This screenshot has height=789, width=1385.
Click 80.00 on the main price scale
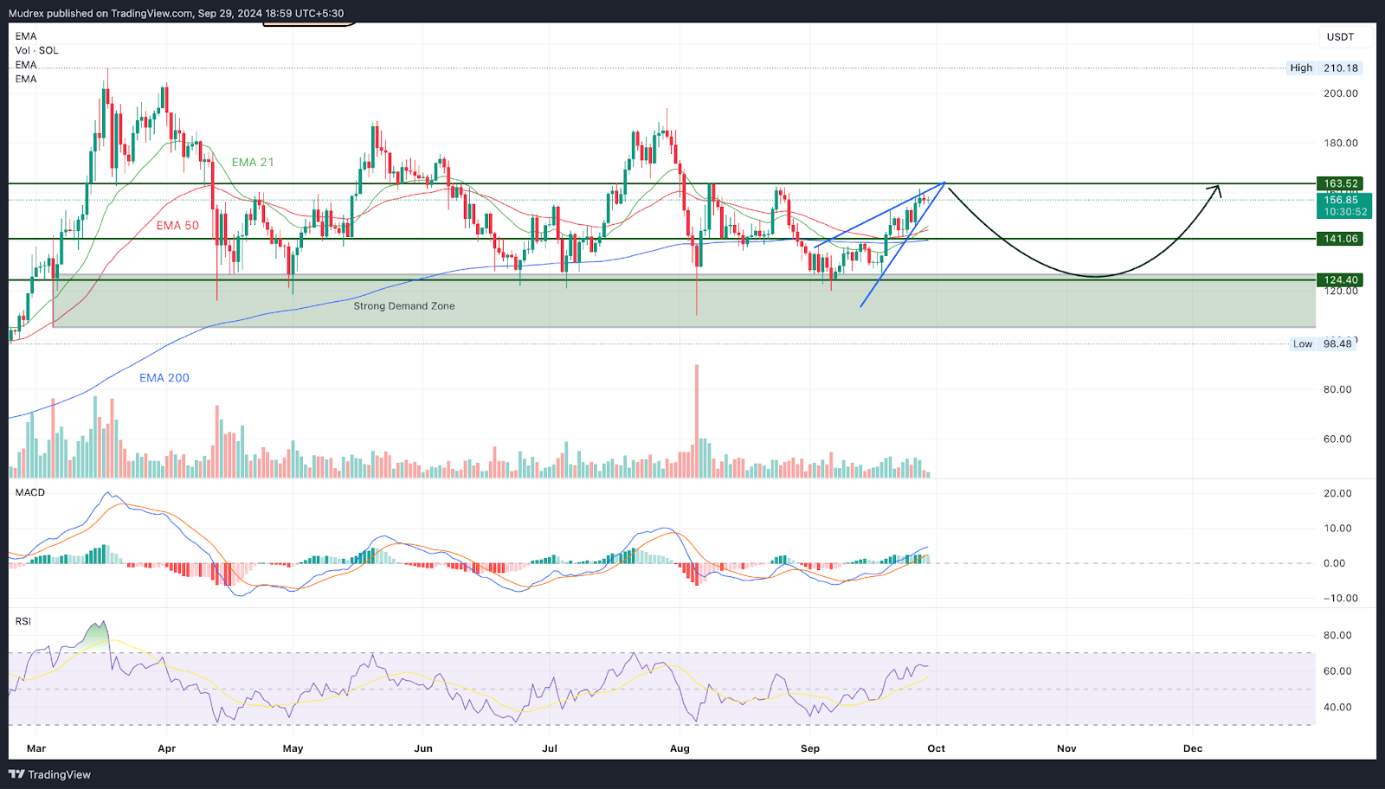(x=1337, y=389)
